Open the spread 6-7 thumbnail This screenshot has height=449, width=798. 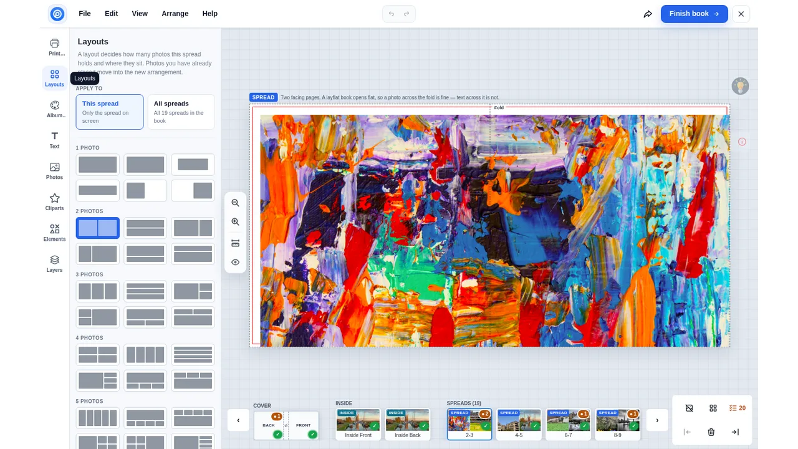pyautogui.click(x=568, y=425)
